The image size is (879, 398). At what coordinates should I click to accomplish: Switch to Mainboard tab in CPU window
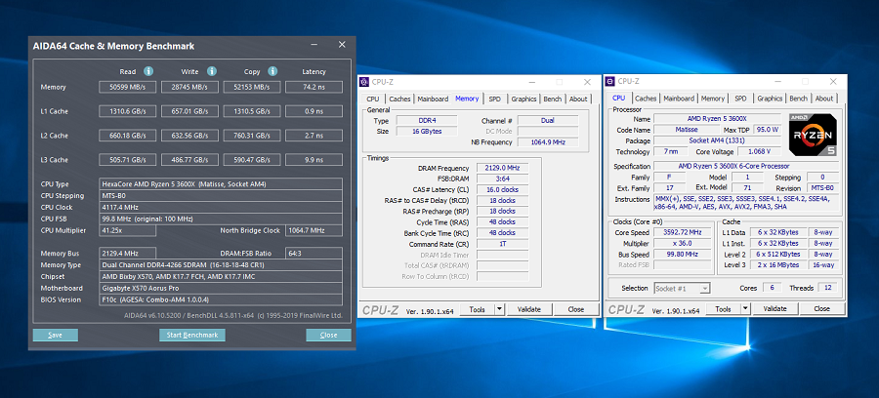679,99
